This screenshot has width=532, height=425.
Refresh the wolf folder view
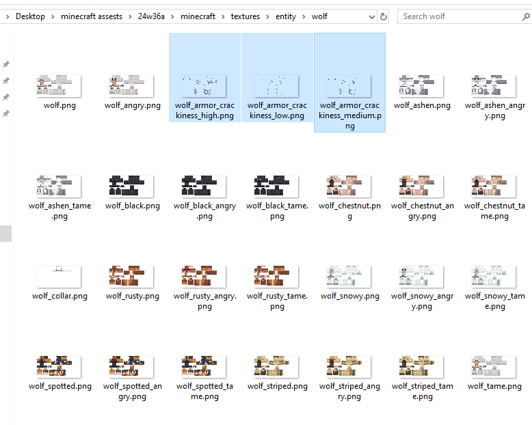[384, 16]
